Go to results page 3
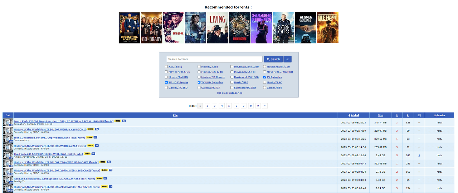The width and height of the screenshot is (458, 193). [x=214, y=106]
